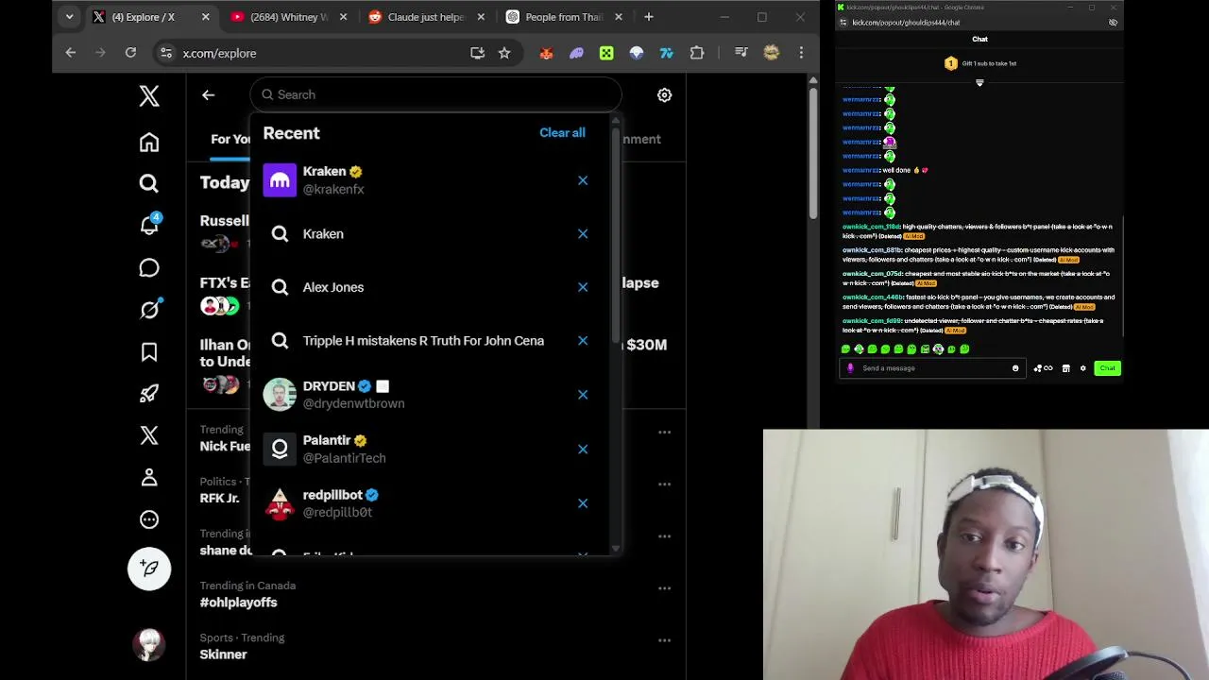Click 'Gift 1 sub to take 1st'
1209x680 pixels.
pyautogui.click(x=979, y=63)
